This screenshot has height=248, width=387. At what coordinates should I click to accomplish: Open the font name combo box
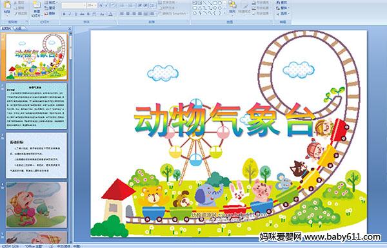pyautogui.click(x=74, y=5)
